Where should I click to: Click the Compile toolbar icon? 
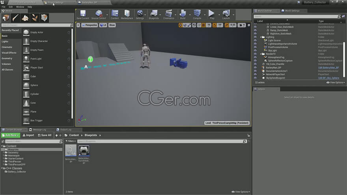197,13
